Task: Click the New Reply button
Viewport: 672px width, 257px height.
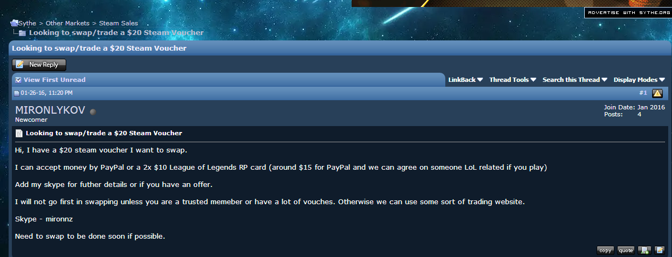Action: [39, 65]
